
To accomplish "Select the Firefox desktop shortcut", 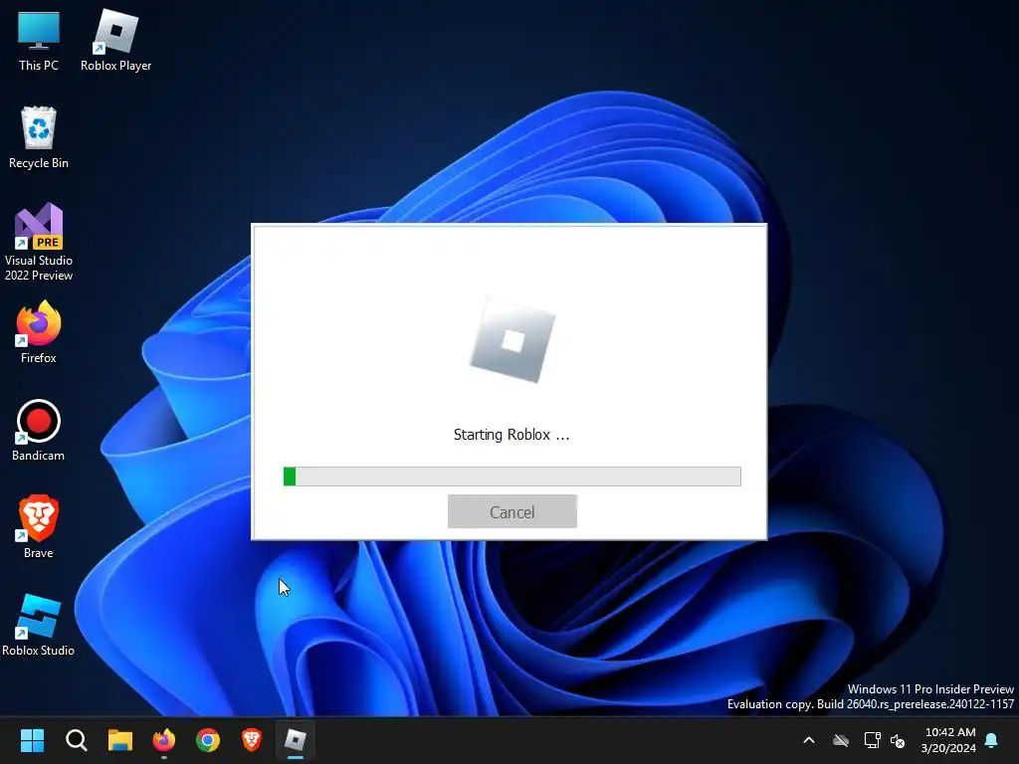I will (x=39, y=333).
